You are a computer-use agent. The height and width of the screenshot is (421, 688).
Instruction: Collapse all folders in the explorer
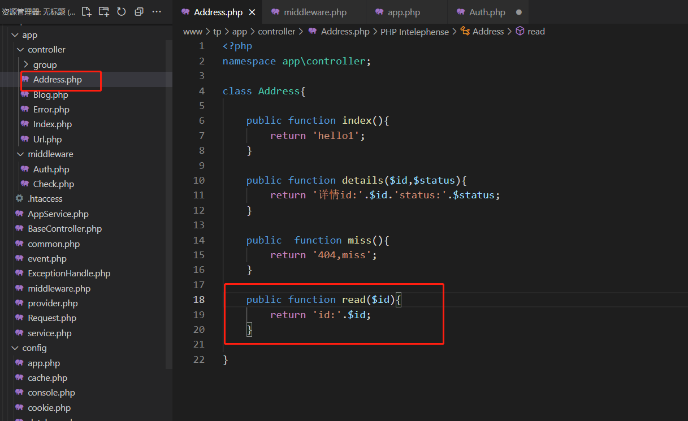[139, 11]
